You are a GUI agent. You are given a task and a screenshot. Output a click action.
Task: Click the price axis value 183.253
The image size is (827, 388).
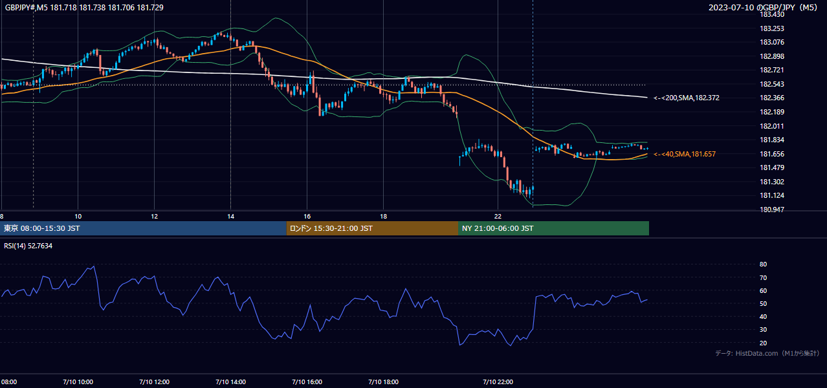(x=772, y=28)
